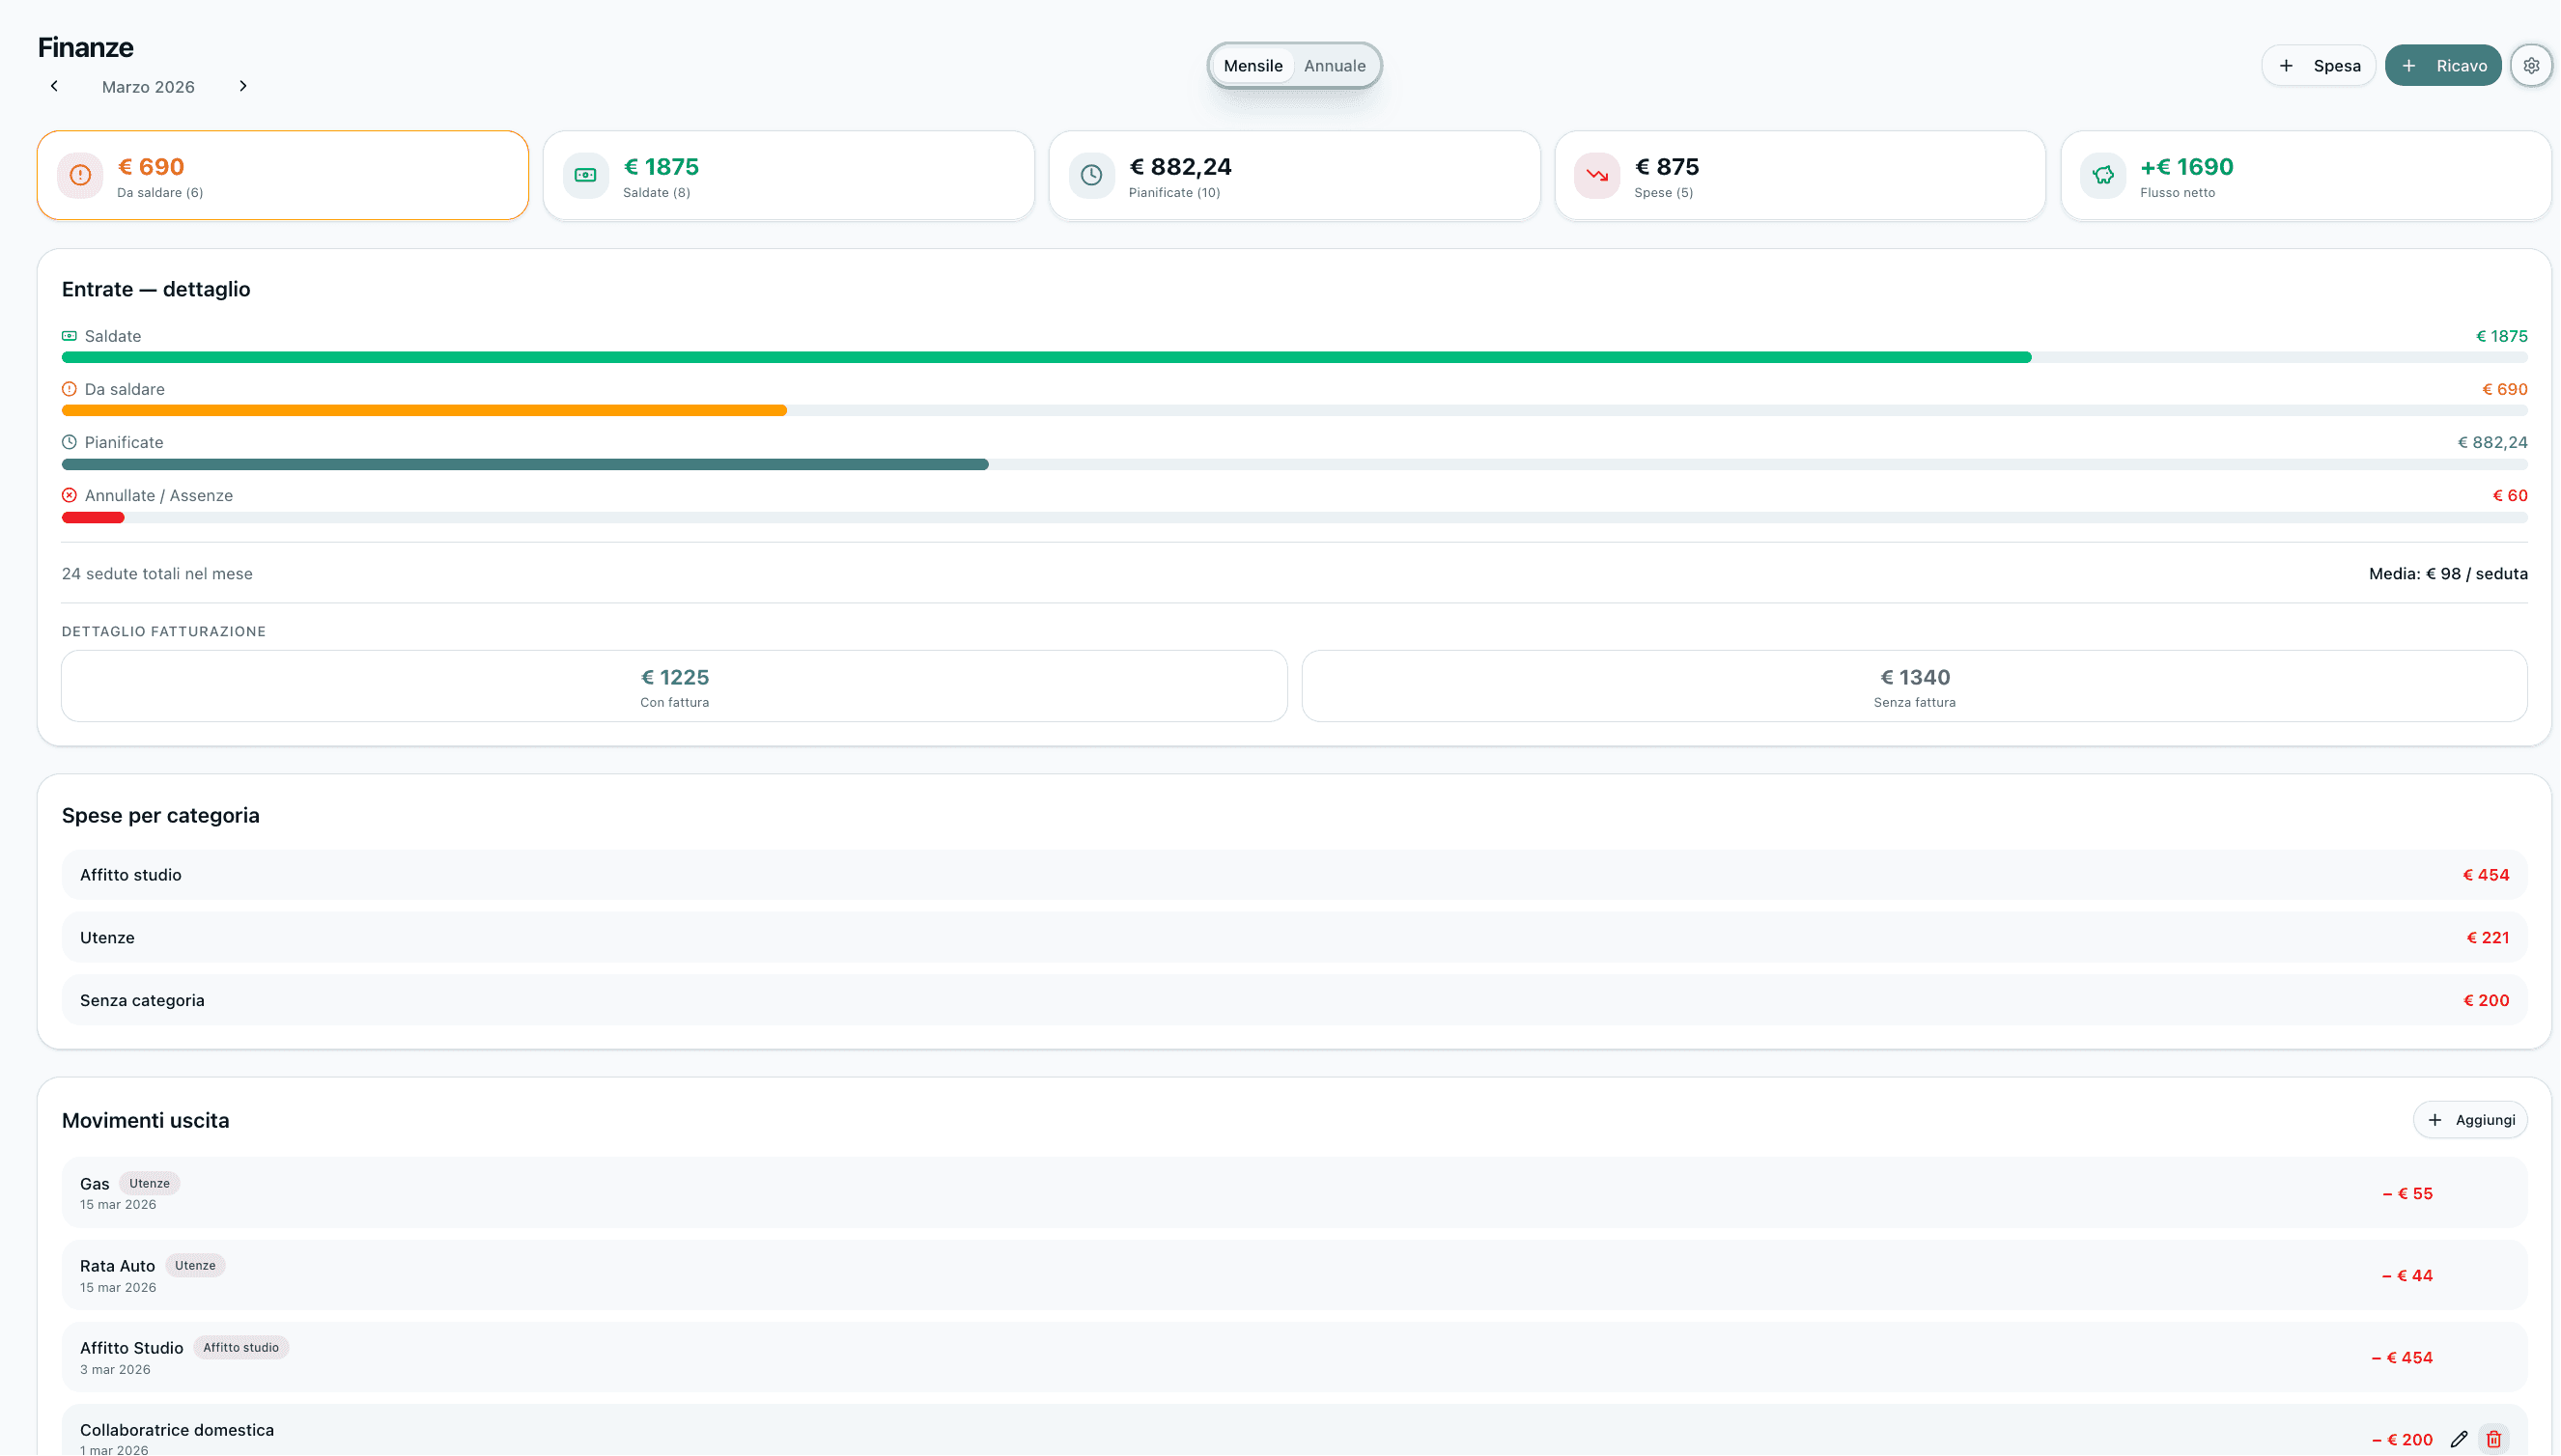This screenshot has width=2561, height=1456.
Task: Click the warning icon on the Da saldare card
Action: pos(79,175)
